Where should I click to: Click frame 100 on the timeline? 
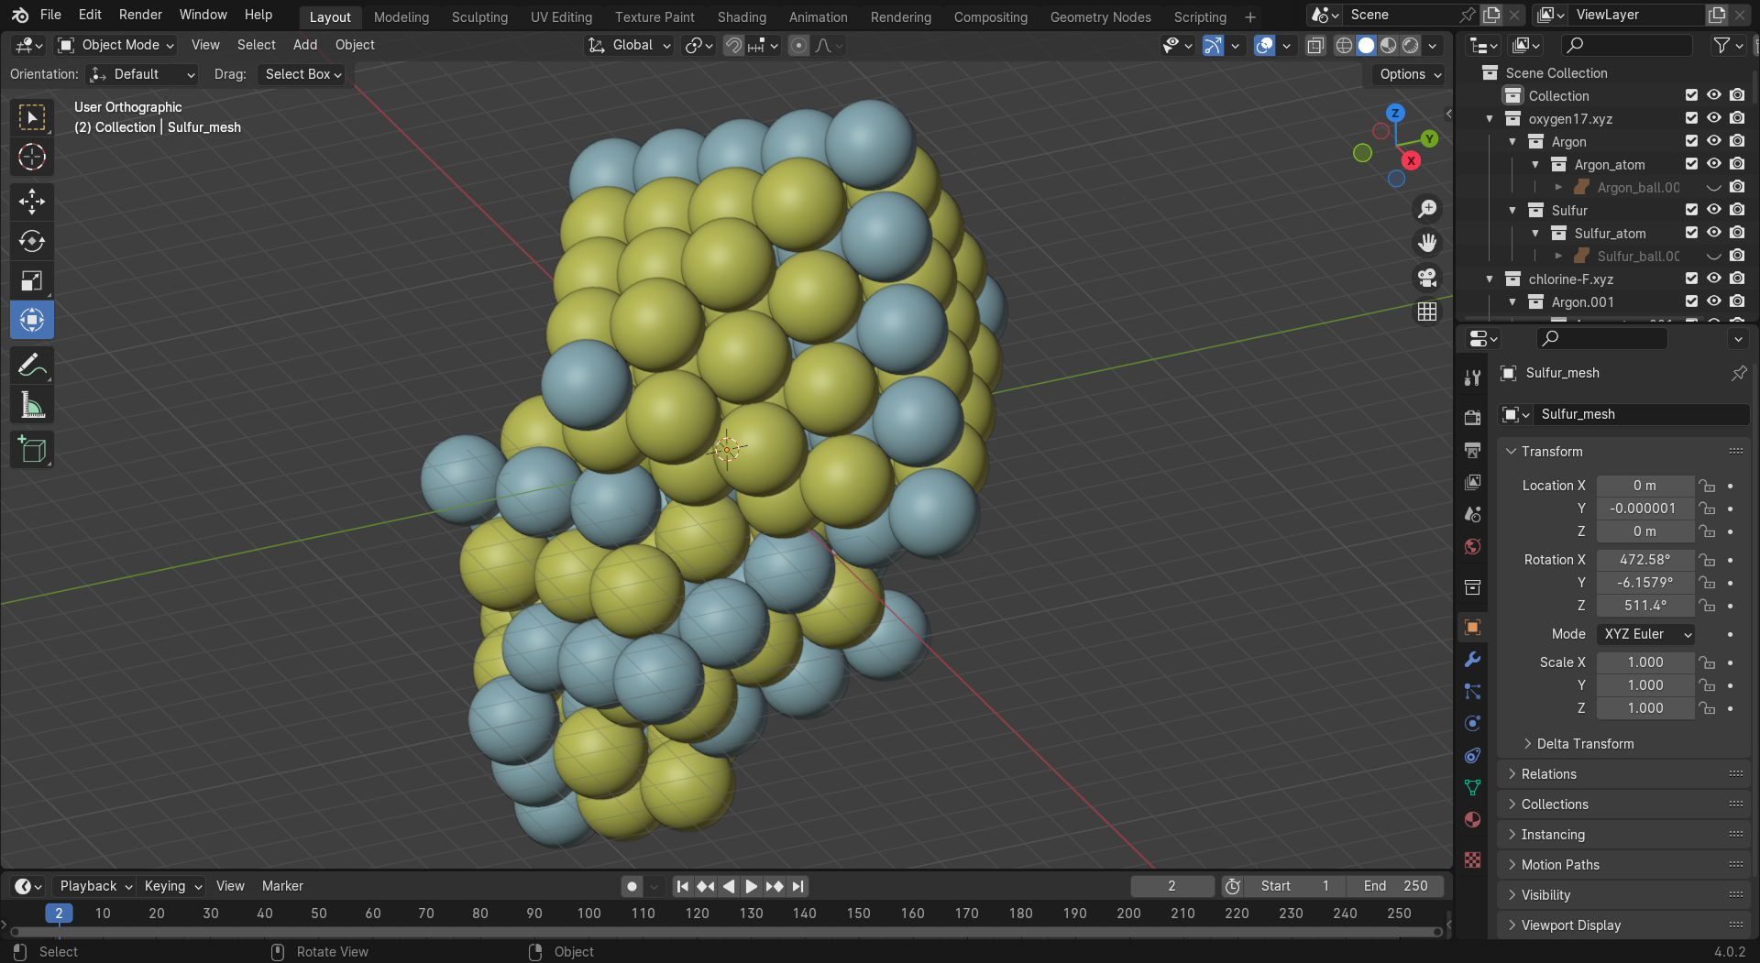[x=588, y=914]
